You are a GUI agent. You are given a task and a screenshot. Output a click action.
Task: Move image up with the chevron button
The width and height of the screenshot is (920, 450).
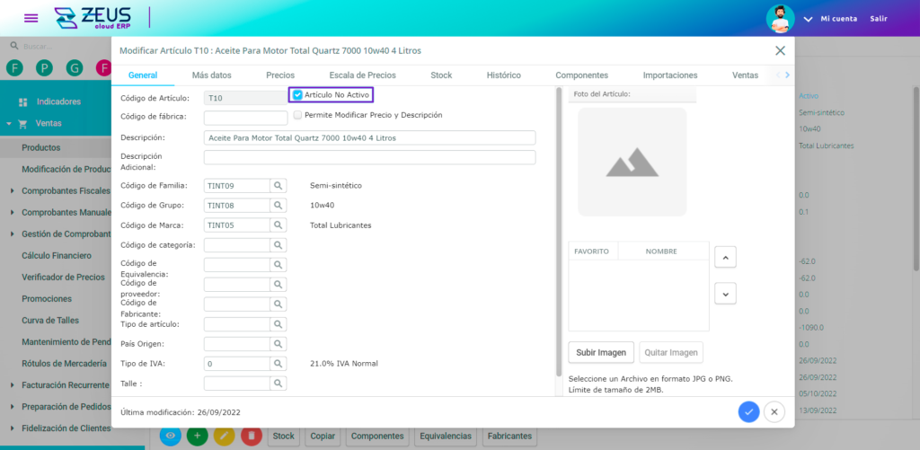(725, 257)
